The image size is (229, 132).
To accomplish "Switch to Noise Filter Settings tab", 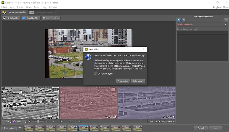I will 42,13.
